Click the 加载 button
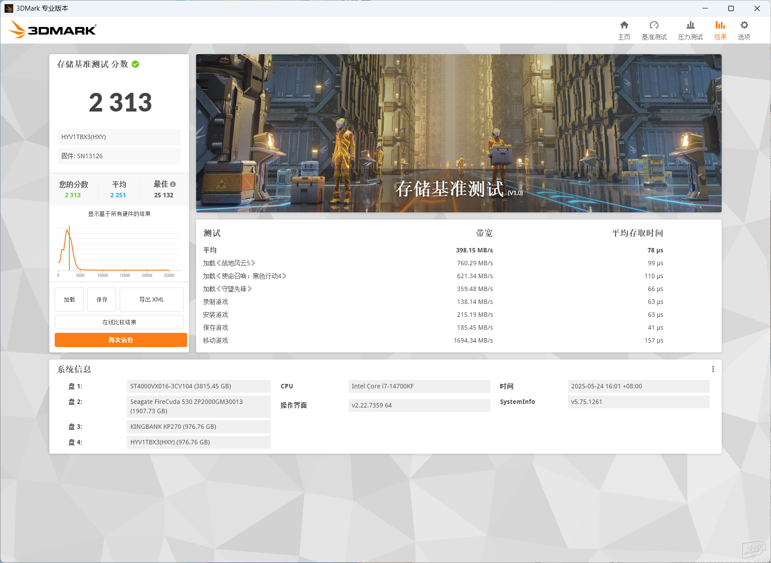Viewport: 771px width, 563px height. [69, 299]
